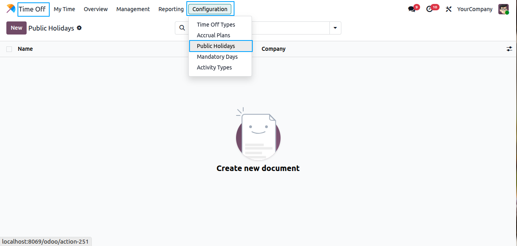Viewport: 517px width, 246px height.
Task: Toggle the select-all checkbox in header
Action: coord(9,49)
